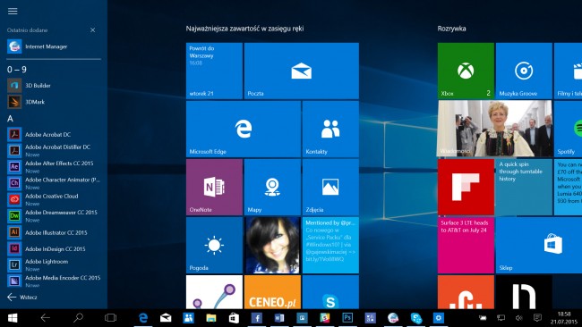Open Edge from the taskbar
The image size is (582, 327).
tap(143, 318)
